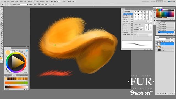The width and height of the screenshot is (176, 99).
Task: Open Mini Bridge from application bar
Action: (x=55, y=1)
